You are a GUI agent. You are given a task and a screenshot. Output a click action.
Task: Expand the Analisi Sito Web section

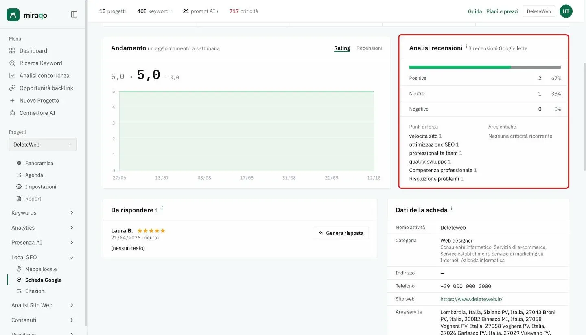(43, 305)
